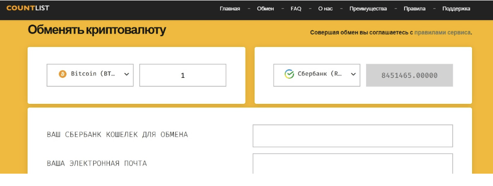Open the Сбербанк (RUB) currency dropdown
Image resolution: width=493 pixels, height=186 pixels.
click(x=317, y=75)
